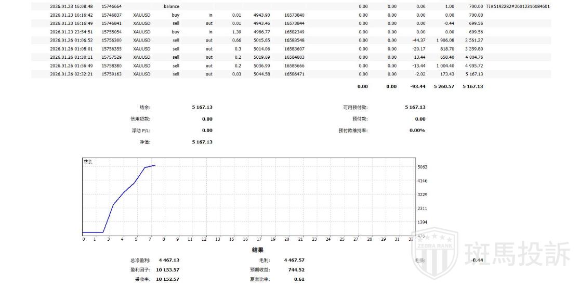
Task: Click the profit value 1 906.08
Action: (443, 40)
